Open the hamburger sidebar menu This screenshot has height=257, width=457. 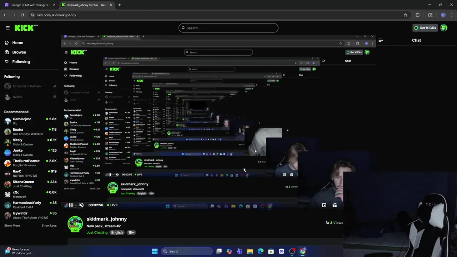pyautogui.click(x=7, y=28)
